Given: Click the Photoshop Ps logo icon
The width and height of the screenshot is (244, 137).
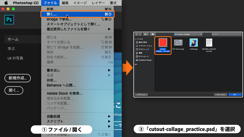Looking at the screenshot, I should (9, 20).
